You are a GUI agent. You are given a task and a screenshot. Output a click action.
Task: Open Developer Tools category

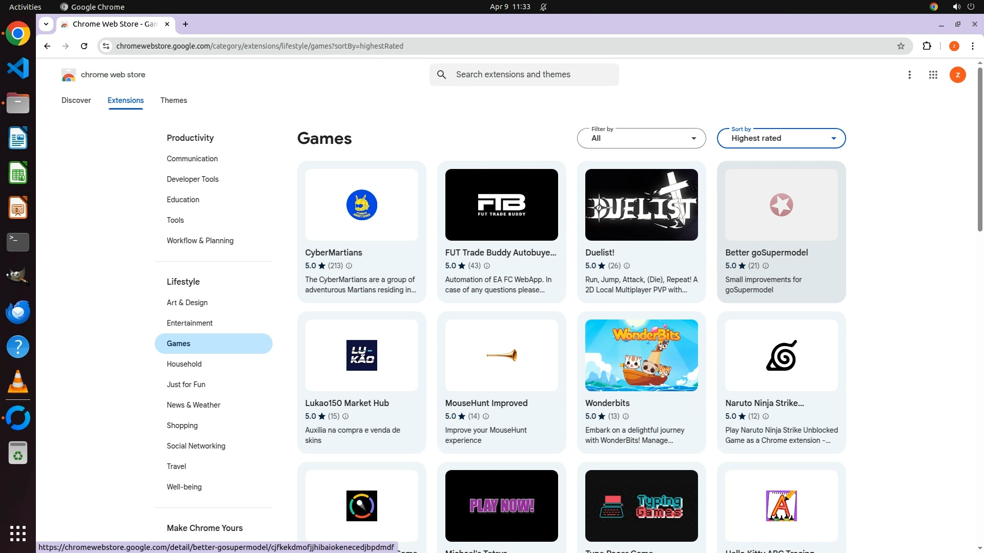192,179
